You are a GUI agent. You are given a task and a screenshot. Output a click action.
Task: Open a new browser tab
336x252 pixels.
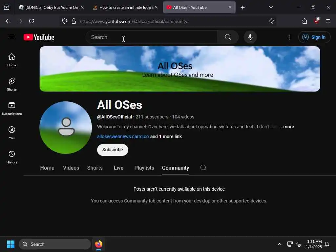(x=242, y=8)
